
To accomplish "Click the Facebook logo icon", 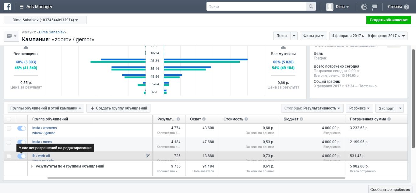I will [8, 7].
